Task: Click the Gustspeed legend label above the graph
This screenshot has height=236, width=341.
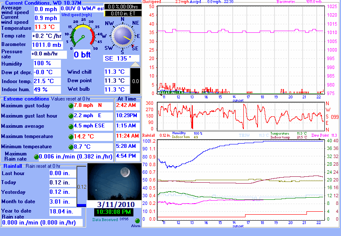Action: pos(152,2)
